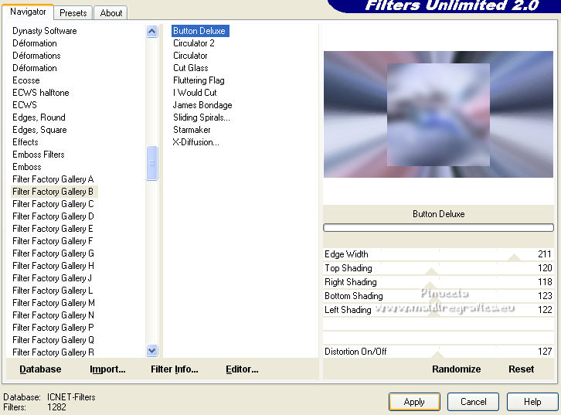This screenshot has height=415, width=561.
Task: Select Filter Factory Gallery C
Action: point(53,204)
